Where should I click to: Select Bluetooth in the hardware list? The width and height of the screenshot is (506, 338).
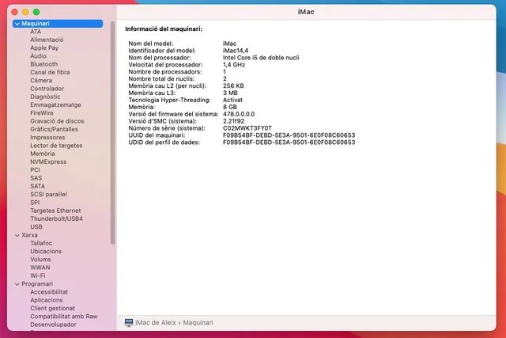(x=44, y=64)
